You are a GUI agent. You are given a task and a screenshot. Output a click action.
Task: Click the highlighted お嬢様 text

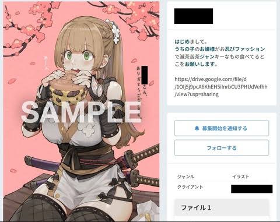pyautogui.click(x=207, y=49)
